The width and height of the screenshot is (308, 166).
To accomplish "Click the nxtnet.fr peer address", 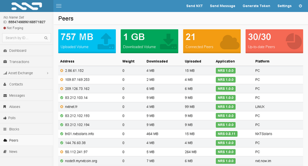I will tap(71, 107).
